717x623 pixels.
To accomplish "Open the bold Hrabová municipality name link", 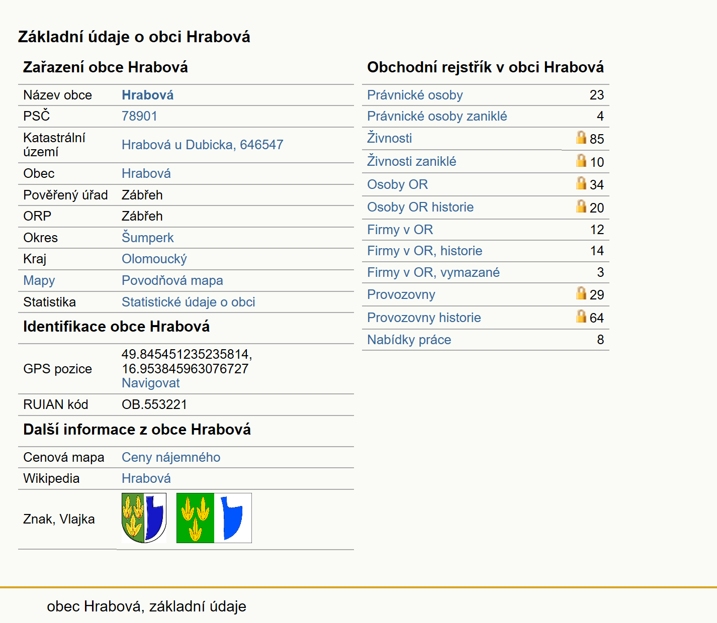I will coord(148,95).
